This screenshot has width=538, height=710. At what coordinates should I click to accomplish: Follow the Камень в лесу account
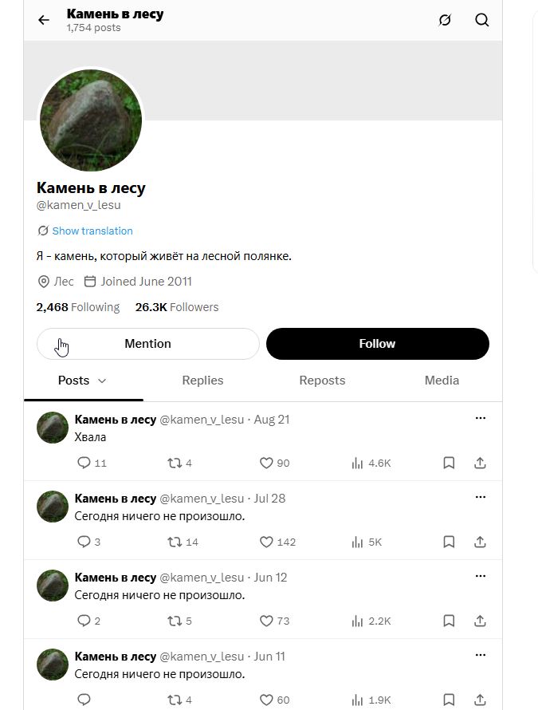tap(377, 344)
